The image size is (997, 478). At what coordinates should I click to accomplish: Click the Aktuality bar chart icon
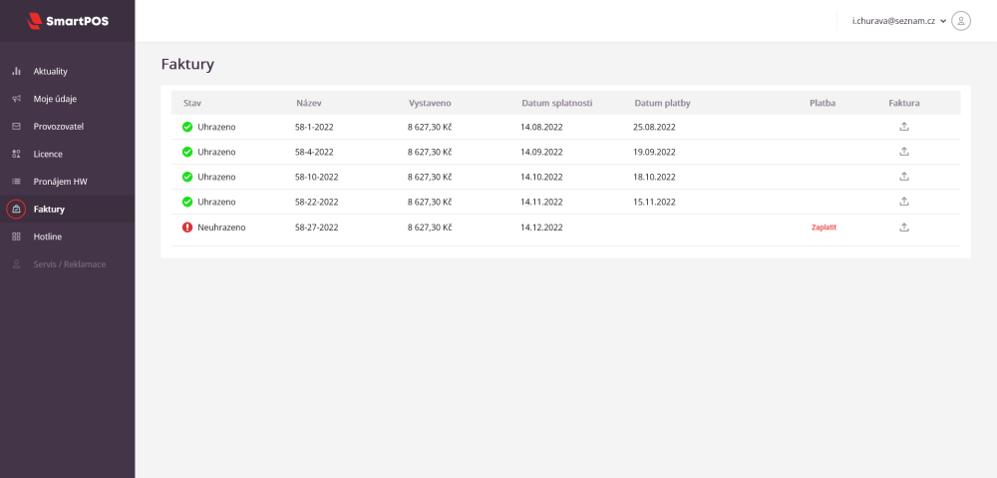pos(16,72)
